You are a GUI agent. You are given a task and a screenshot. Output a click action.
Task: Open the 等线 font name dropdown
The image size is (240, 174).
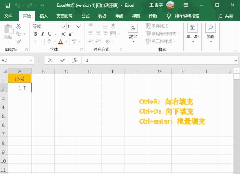63,27
